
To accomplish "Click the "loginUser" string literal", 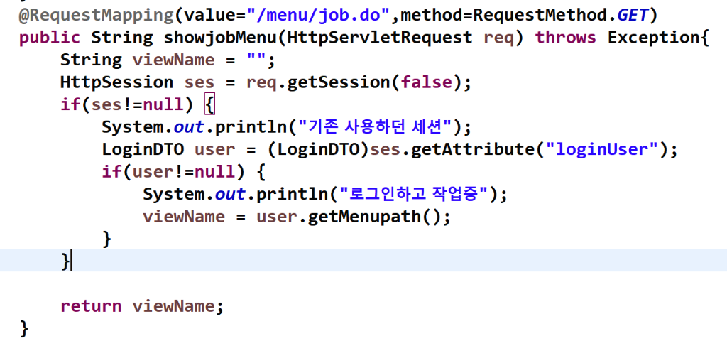I will coord(602,149).
